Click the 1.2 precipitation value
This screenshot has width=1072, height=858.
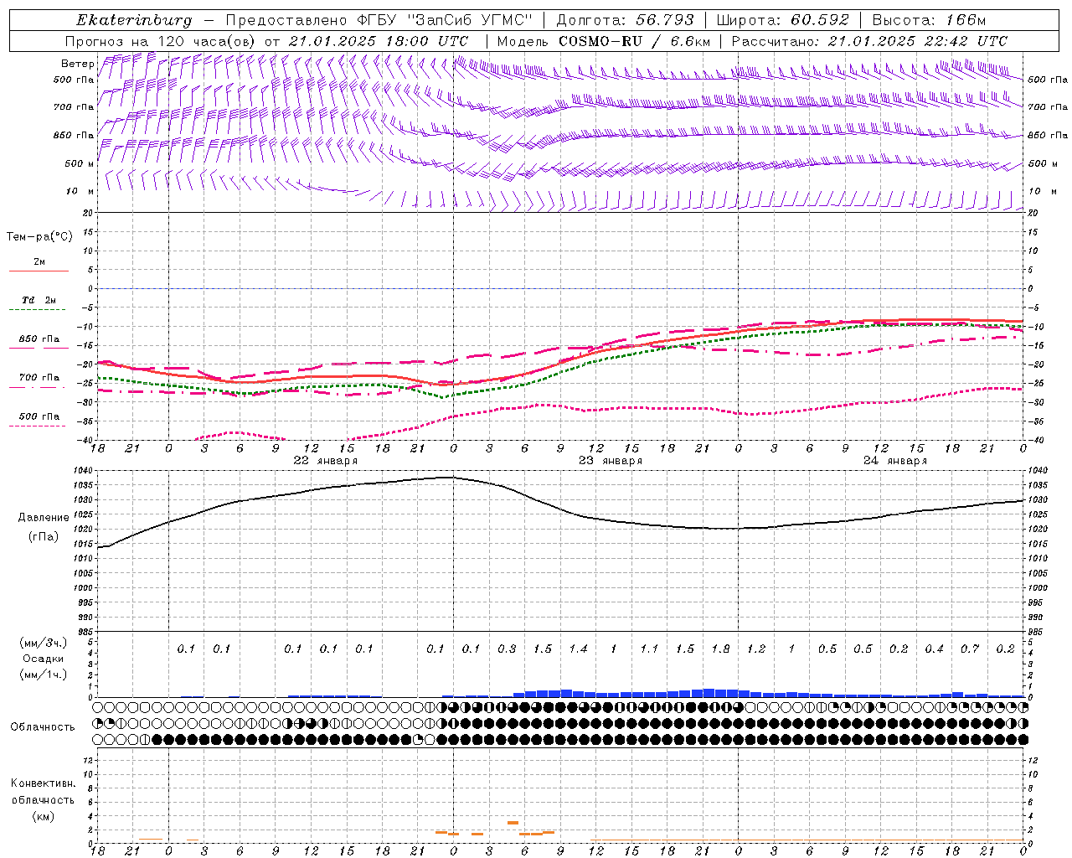pos(756,649)
